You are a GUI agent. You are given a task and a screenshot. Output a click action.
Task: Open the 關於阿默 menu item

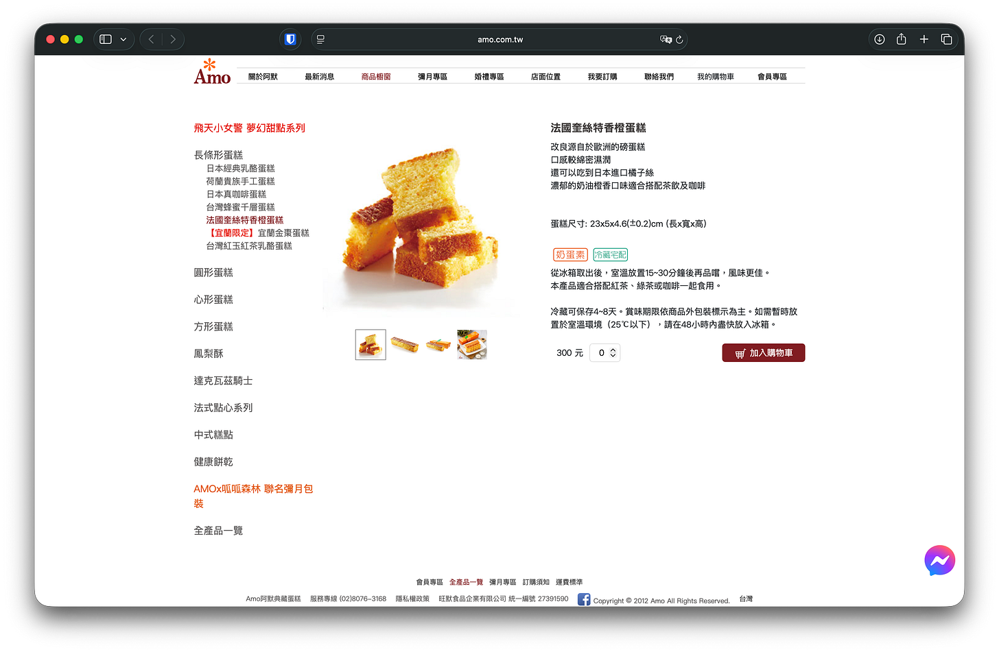tap(263, 77)
